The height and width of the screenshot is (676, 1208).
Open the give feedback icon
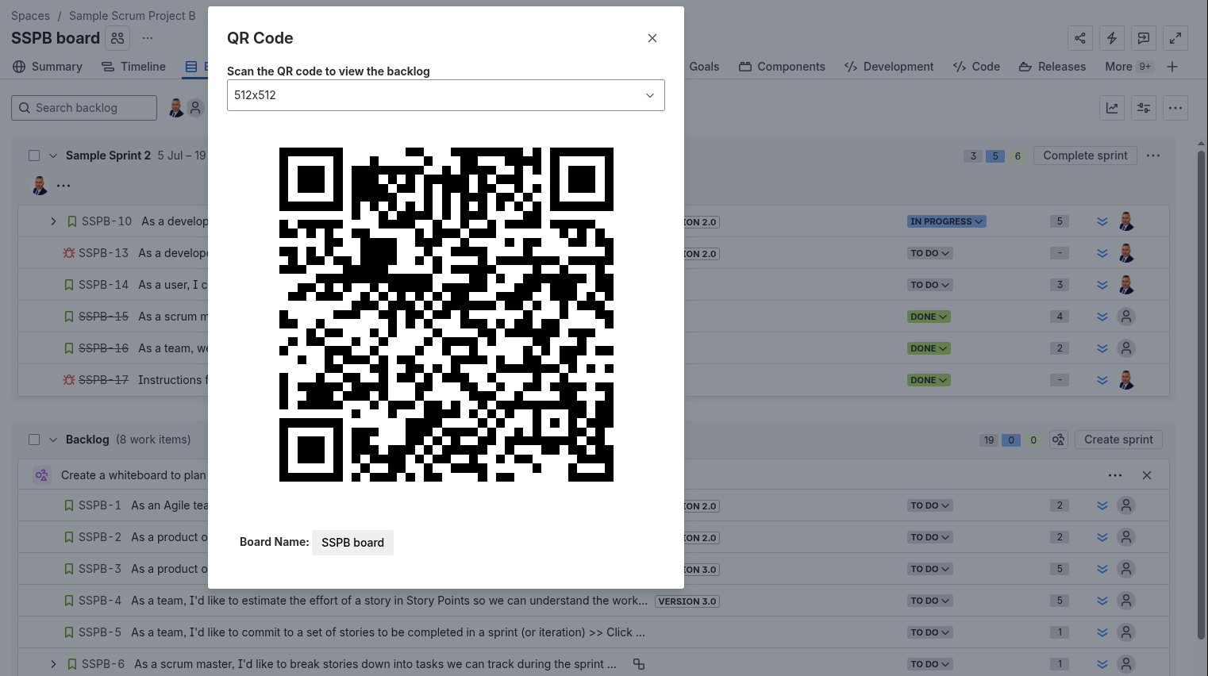click(x=1144, y=38)
